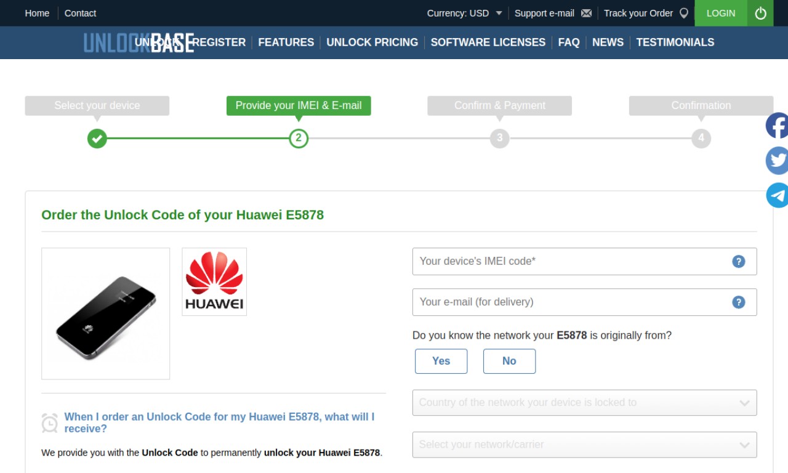Open the Unlock Pricing menu item
The height and width of the screenshot is (473, 788).
372,42
